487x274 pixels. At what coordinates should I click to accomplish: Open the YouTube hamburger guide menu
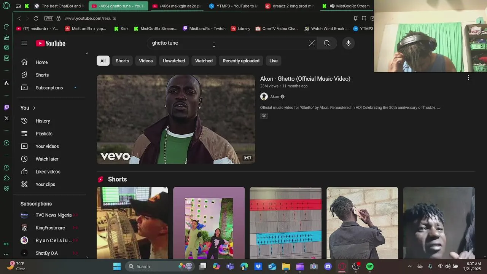point(24,43)
